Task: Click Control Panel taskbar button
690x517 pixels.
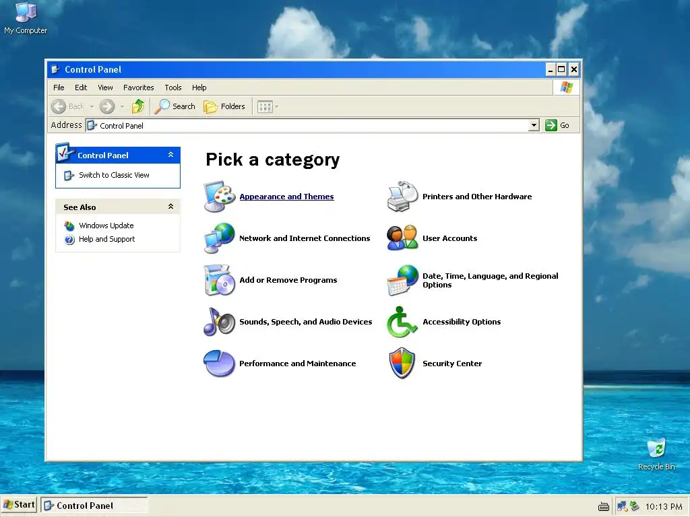Action: (x=94, y=506)
